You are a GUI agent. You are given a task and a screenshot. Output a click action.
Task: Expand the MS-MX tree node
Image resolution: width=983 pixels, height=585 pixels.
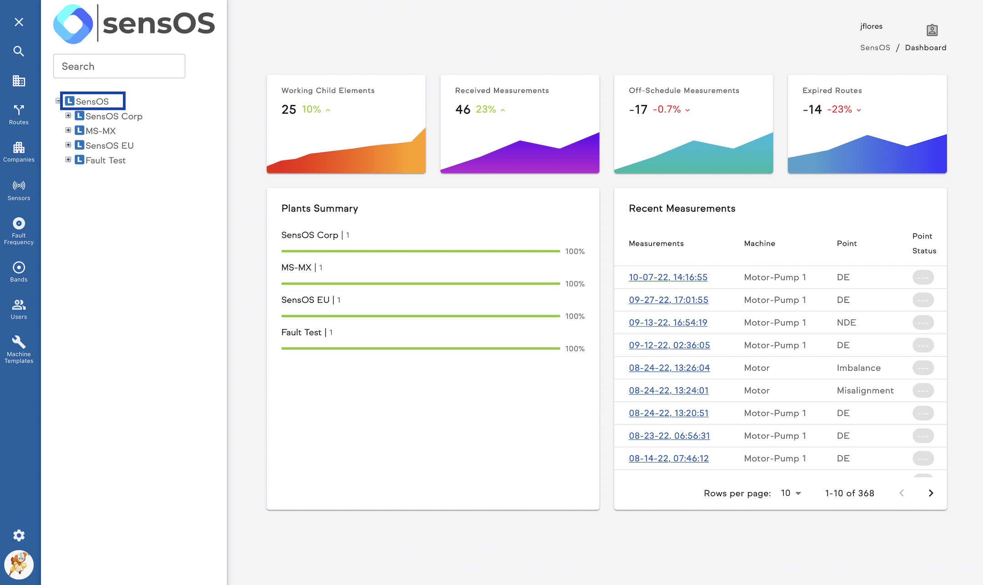tap(68, 130)
